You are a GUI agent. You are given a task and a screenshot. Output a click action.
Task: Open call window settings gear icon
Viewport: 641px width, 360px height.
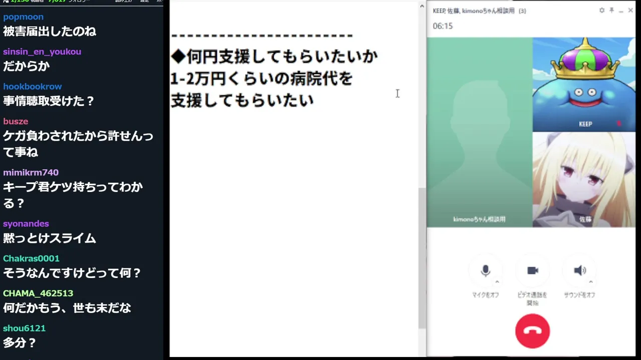[602, 10]
